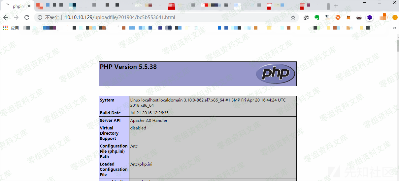Image resolution: width=399 pixels, height=181 pixels.
Task: Open the Evernote elephant extension
Action: point(317,17)
